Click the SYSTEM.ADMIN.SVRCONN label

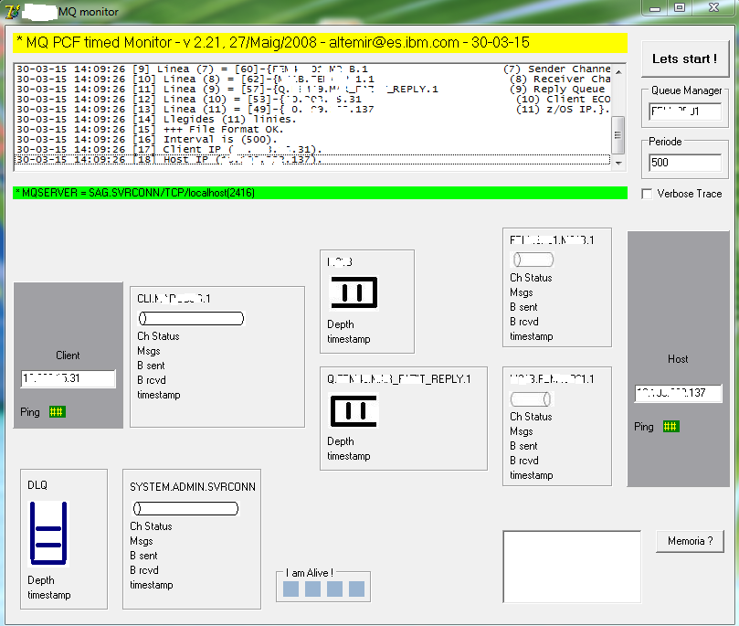coord(193,487)
